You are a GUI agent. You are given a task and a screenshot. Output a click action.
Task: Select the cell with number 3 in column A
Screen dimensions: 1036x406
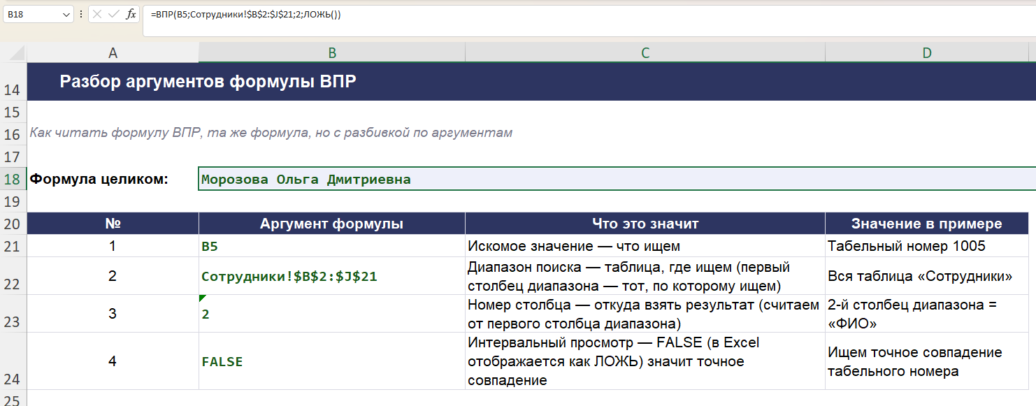(x=113, y=314)
